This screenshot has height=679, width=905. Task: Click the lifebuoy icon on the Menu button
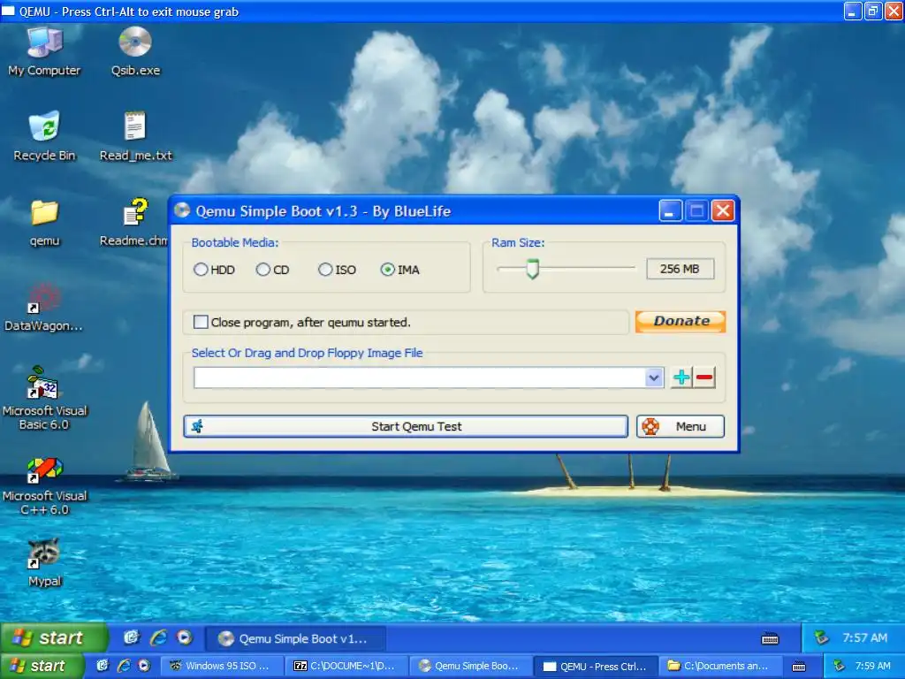pyautogui.click(x=650, y=426)
